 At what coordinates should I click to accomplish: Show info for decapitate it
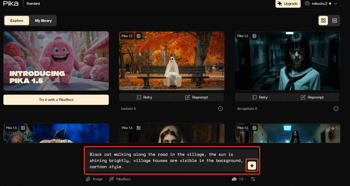[x=336, y=108]
